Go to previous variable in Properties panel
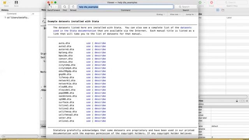This screenshot has height=140, width=249. (241, 101)
